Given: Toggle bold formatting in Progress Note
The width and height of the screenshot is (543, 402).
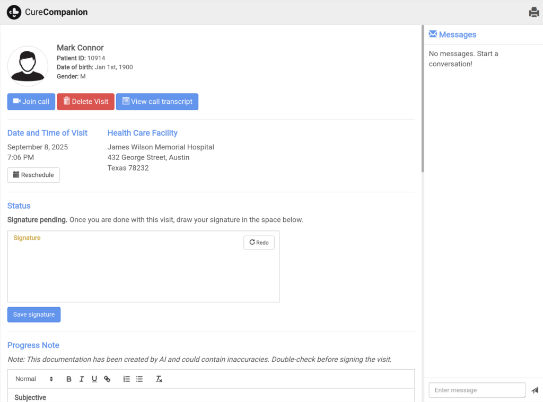Looking at the screenshot, I should [69, 379].
